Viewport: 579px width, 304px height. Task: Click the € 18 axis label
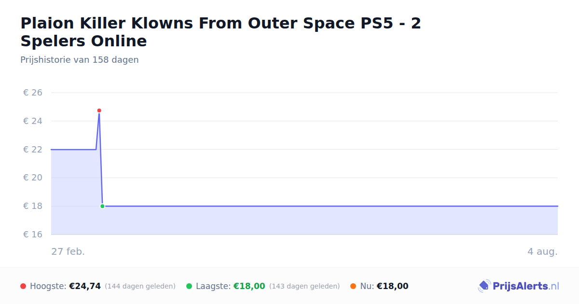[x=33, y=206]
